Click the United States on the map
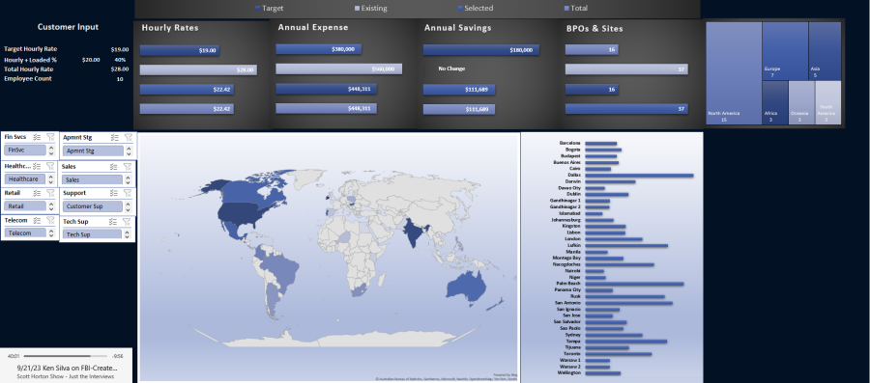870x383 pixels. point(241,213)
